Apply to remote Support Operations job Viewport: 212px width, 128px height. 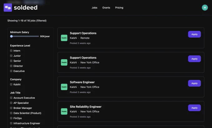[194, 34]
